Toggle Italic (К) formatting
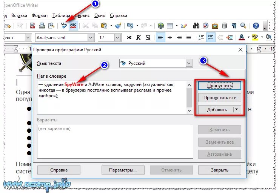 coord(139,37)
